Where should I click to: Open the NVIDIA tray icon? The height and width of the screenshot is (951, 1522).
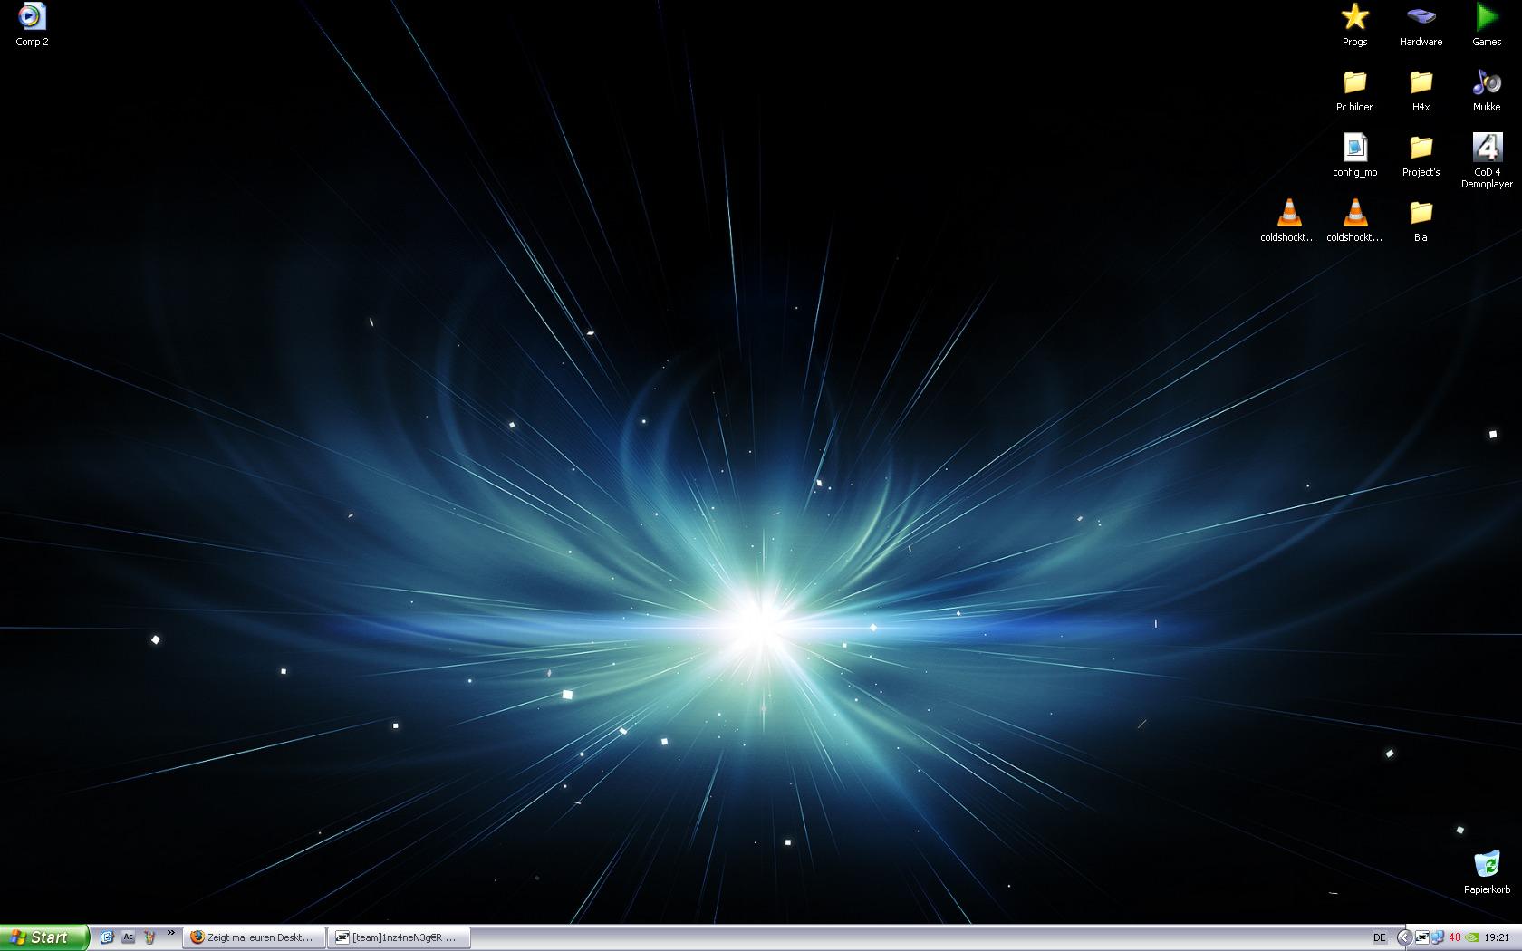[x=1471, y=937]
